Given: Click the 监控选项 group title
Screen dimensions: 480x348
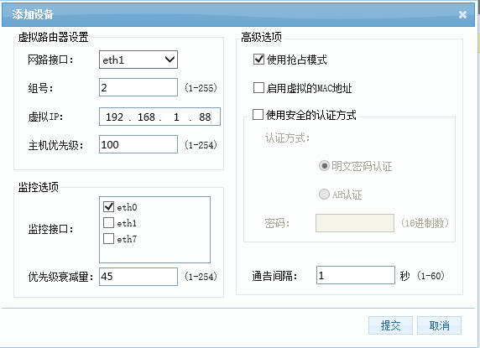Looking at the screenshot, I should pyautogui.click(x=39, y=187).
